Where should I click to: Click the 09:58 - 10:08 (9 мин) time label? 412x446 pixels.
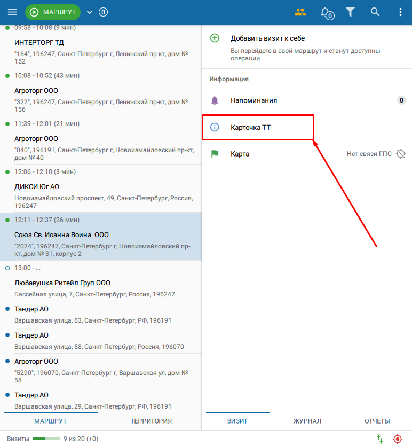coord(45,28)
